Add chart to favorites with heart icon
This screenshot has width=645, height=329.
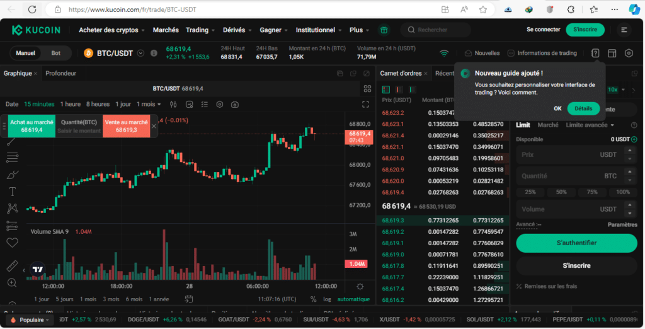click(13, 243)
